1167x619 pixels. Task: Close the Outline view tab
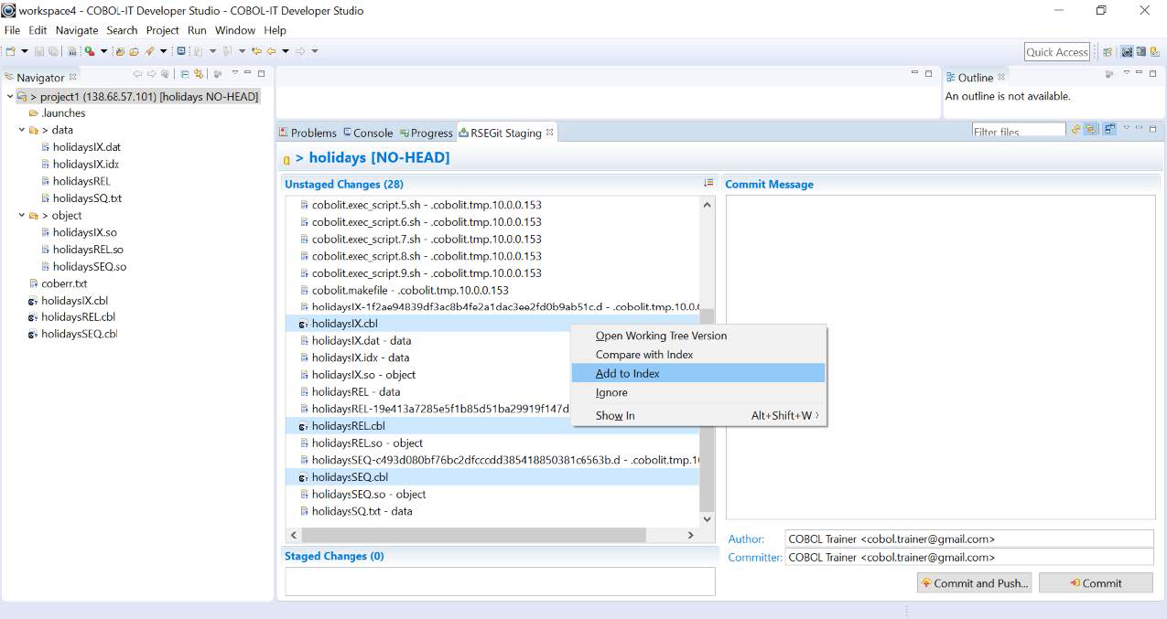point(1001,78)
